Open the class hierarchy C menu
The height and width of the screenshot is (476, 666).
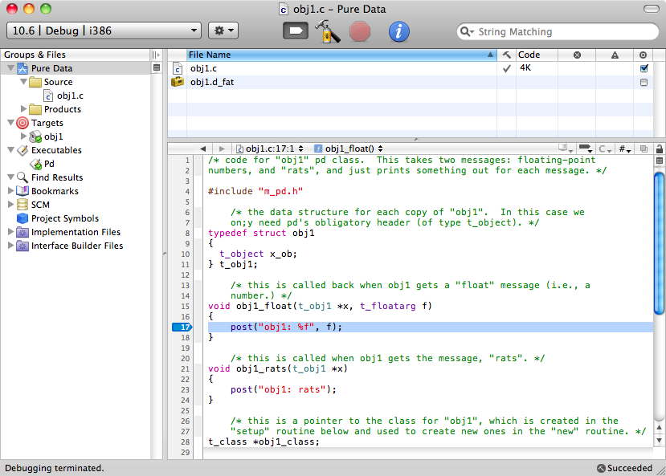[605, 149]
